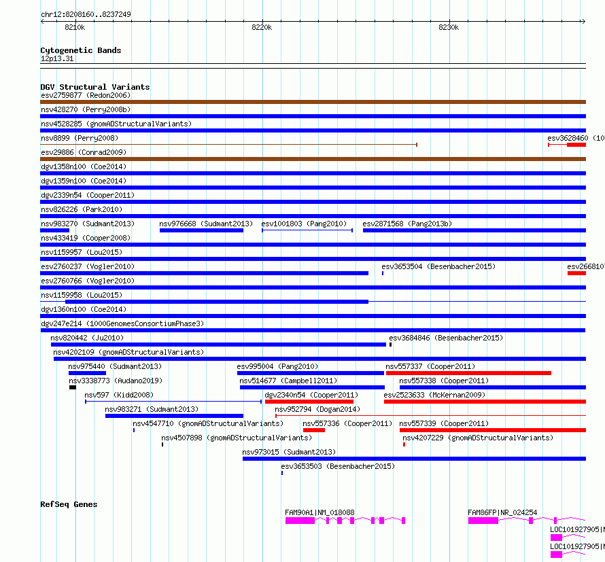
Task: Click the nsv975440 (Sudmant2013) blue bar
Action: point(87,373)
